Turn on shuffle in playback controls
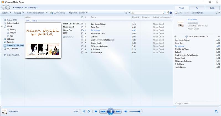This screenshot has height=116, width=221. 84,112
